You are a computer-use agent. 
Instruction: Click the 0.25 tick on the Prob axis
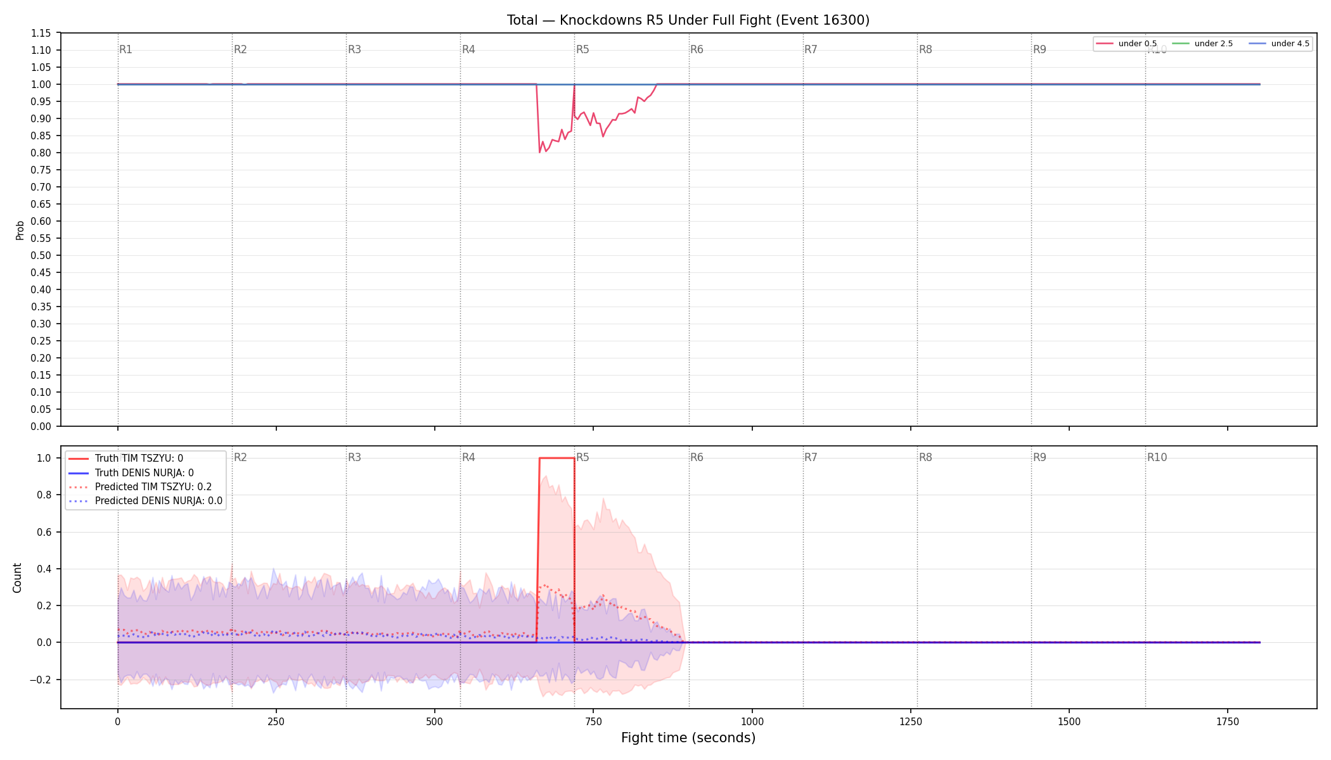41,341
